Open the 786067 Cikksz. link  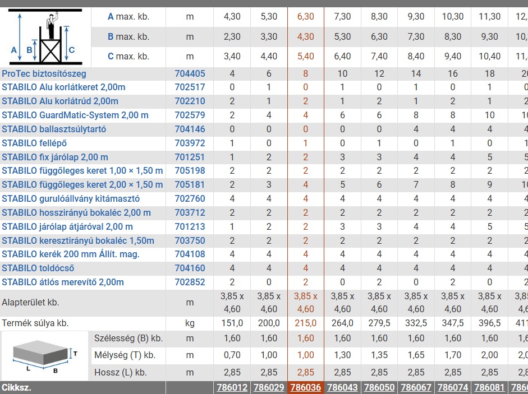pos(416,387)
